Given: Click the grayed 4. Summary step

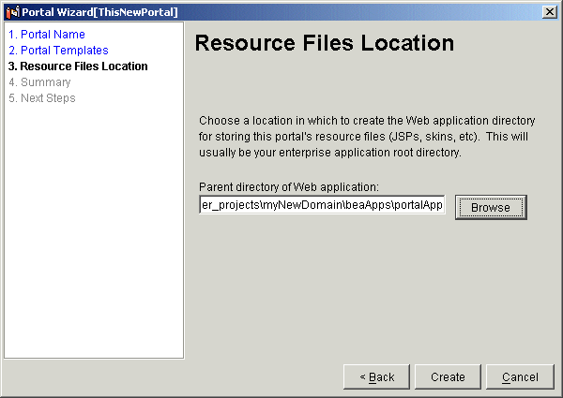Looking at the screenshot, I should pyautogui.click(x=39, y=82).
